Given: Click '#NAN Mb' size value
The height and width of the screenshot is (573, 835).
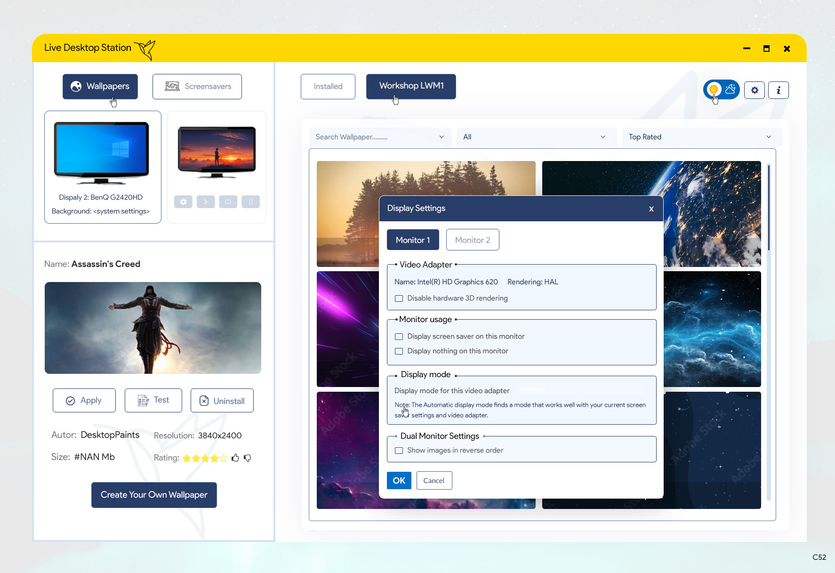Looking at the screenshot, I should pyautogui.click(x=95, y=457).
